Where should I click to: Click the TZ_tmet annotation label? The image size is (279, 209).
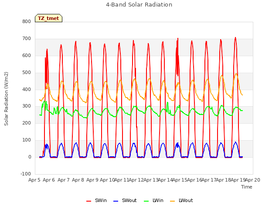tap(48, 18)
